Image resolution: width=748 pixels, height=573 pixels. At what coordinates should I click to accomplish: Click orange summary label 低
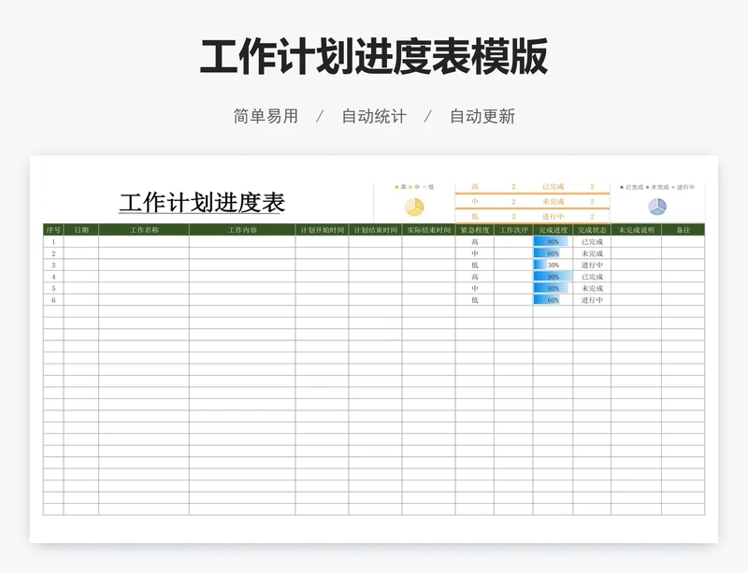coord(475,216)
